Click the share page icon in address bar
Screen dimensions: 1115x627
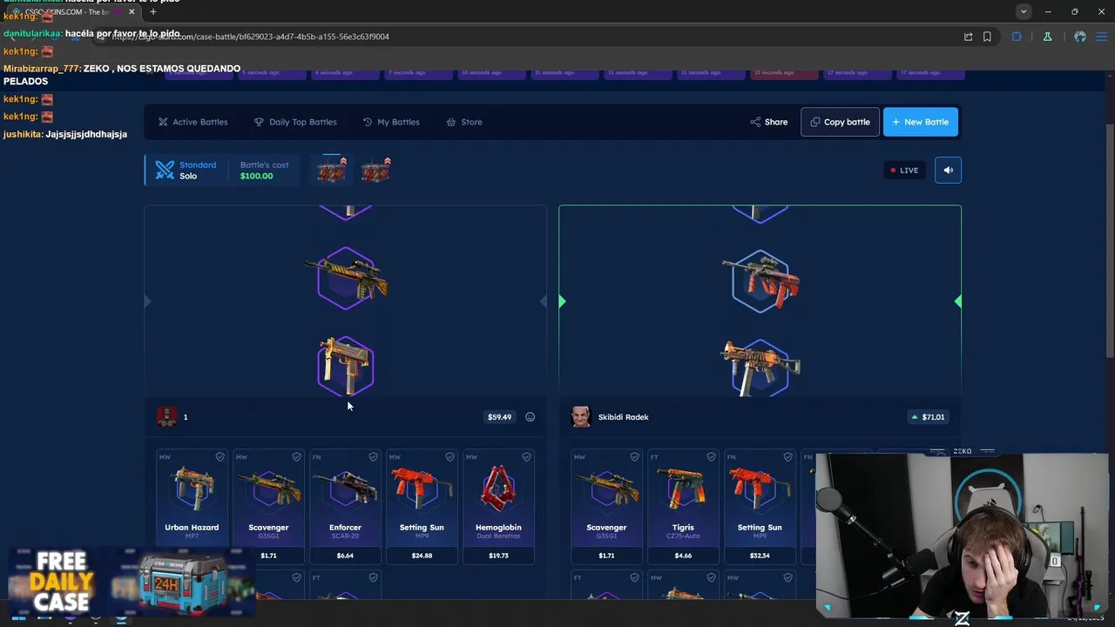click(x=968, y=37)
